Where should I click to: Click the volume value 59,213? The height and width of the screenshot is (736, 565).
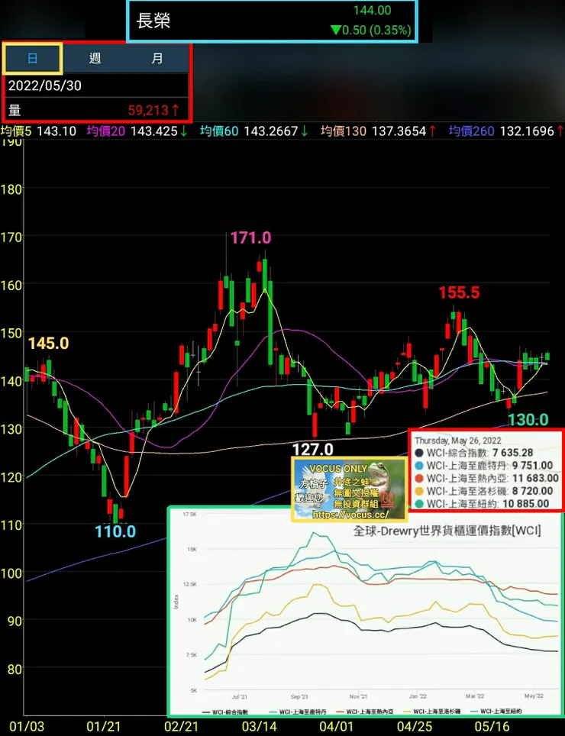[x=148, y=110]
